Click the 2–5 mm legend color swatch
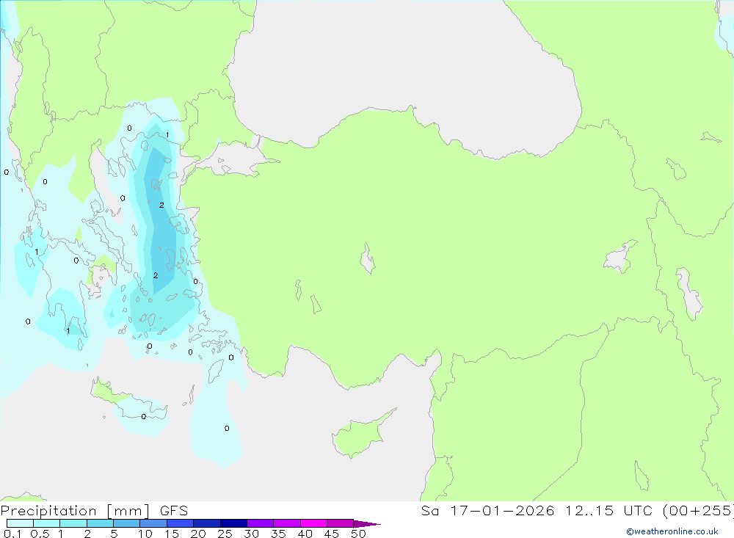The width and height of the screenshot is (734, 538). pyautogui.click(x=100, y=523)
